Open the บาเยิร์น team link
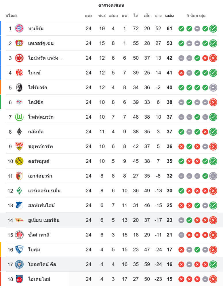The image size is (223, 288). (x=36, y=29)
